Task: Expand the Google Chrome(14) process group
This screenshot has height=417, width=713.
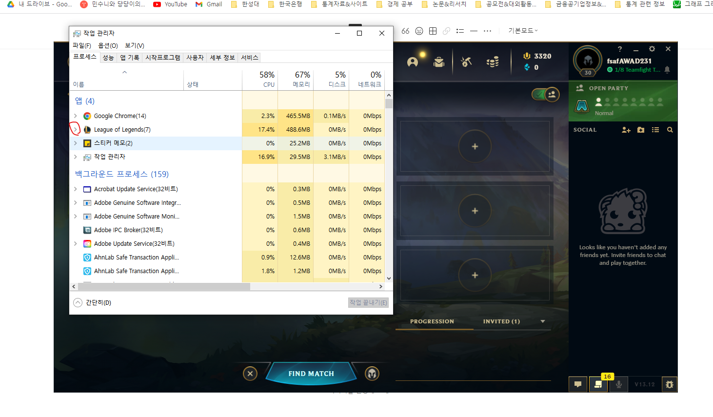Action: tap(76, 116)
